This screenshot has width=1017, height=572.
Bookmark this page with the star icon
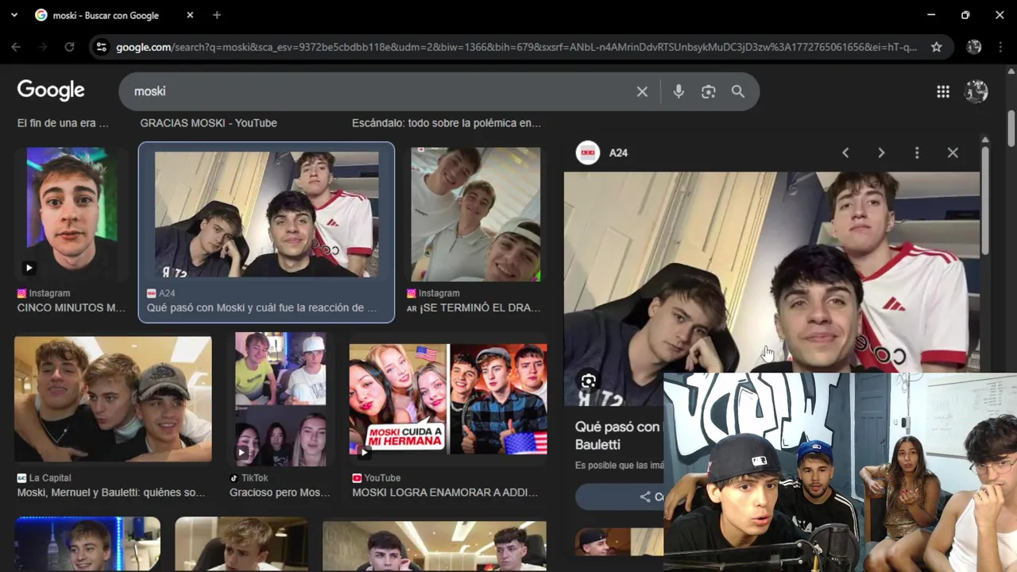click(x=937, y=47)
